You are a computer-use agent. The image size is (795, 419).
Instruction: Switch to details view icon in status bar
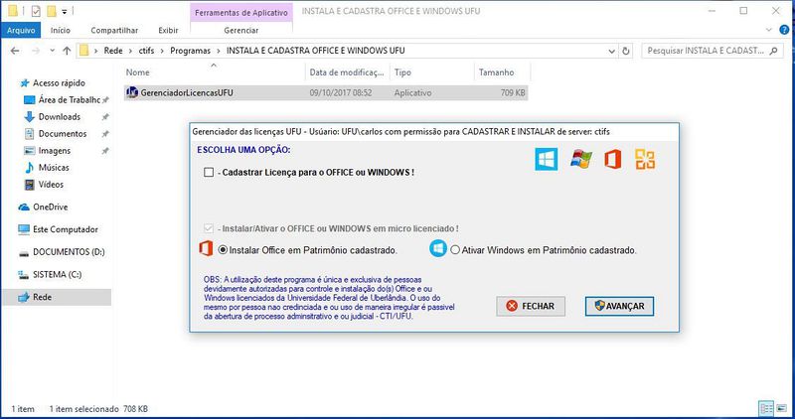tap(766, 408)
